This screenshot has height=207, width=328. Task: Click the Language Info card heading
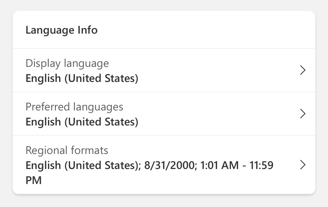[x=61, y=30]
